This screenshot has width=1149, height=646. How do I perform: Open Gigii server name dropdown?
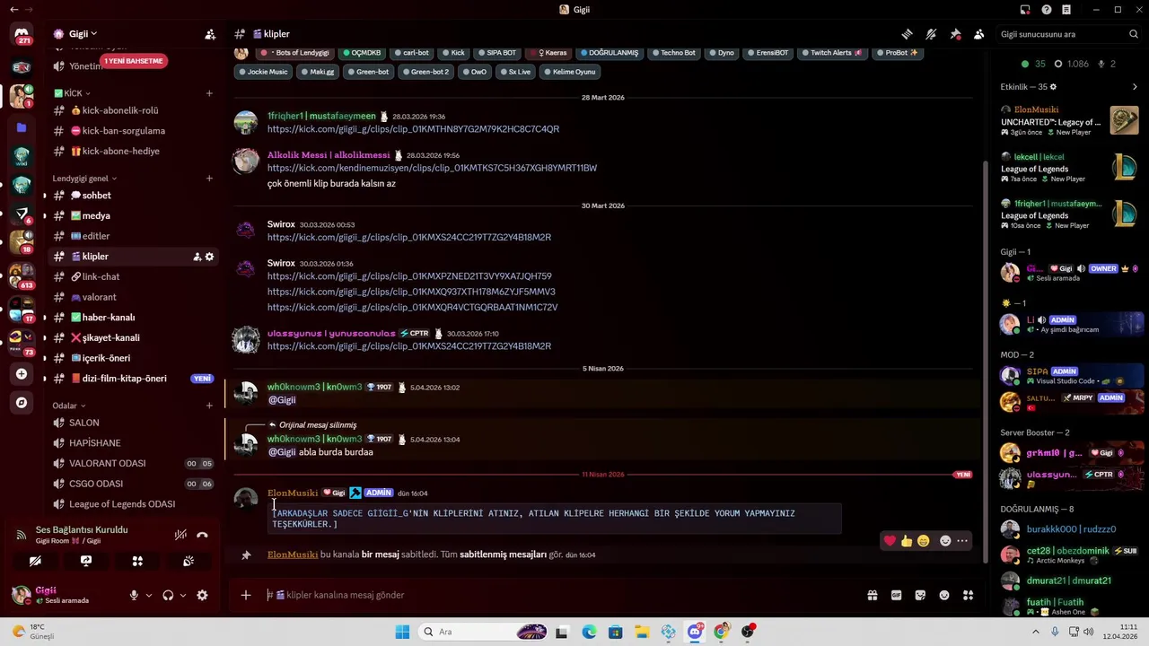pyautogui.click(x=83, y=34)
